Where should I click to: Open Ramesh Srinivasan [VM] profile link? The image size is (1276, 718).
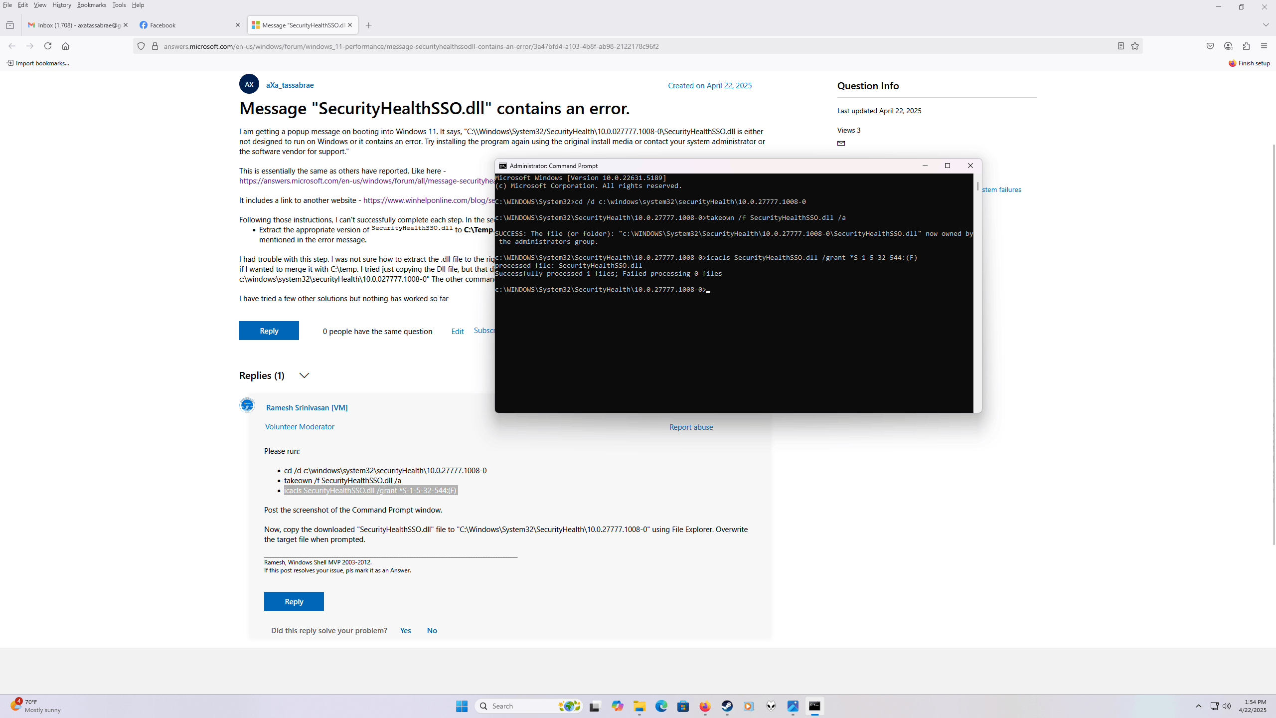coord(307,407)
